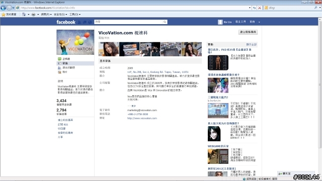This screenshot has width=322, height=181.
Task: Click the facebook logo
Action: coord(66,22)
